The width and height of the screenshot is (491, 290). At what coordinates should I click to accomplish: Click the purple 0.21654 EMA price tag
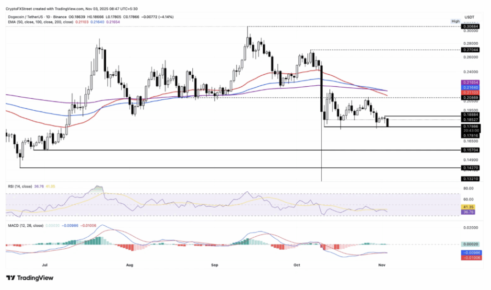tap(469, 83)
